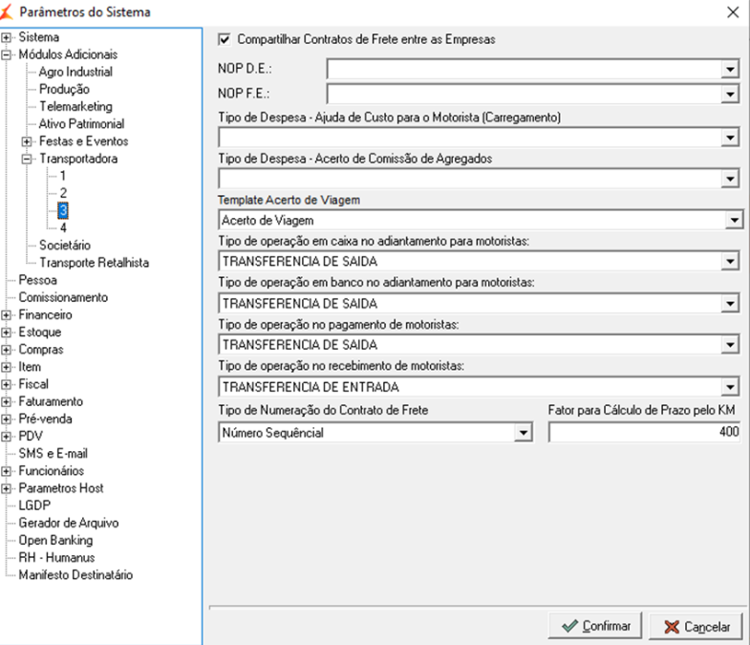Expand the Sistema tree node

pyautogui.click(x=7, y=37)
